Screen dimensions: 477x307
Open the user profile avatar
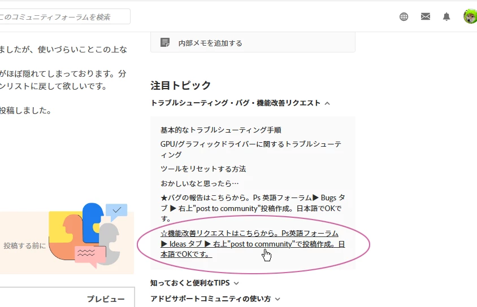[x=470, y=16]
